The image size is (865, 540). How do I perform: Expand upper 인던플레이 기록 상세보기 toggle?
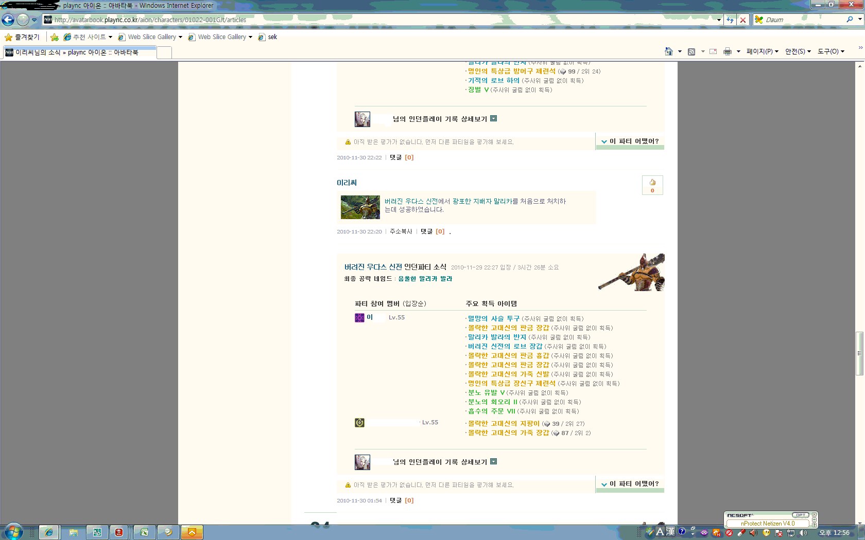(493, 119)
